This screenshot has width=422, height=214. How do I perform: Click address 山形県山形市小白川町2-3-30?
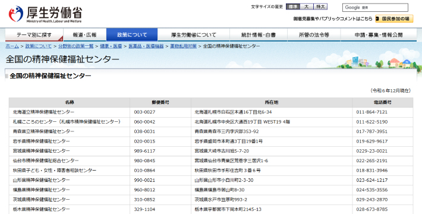pyautogui.click(x=224, y=180)
